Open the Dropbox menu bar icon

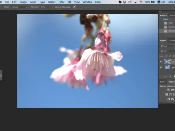(125, 2)
